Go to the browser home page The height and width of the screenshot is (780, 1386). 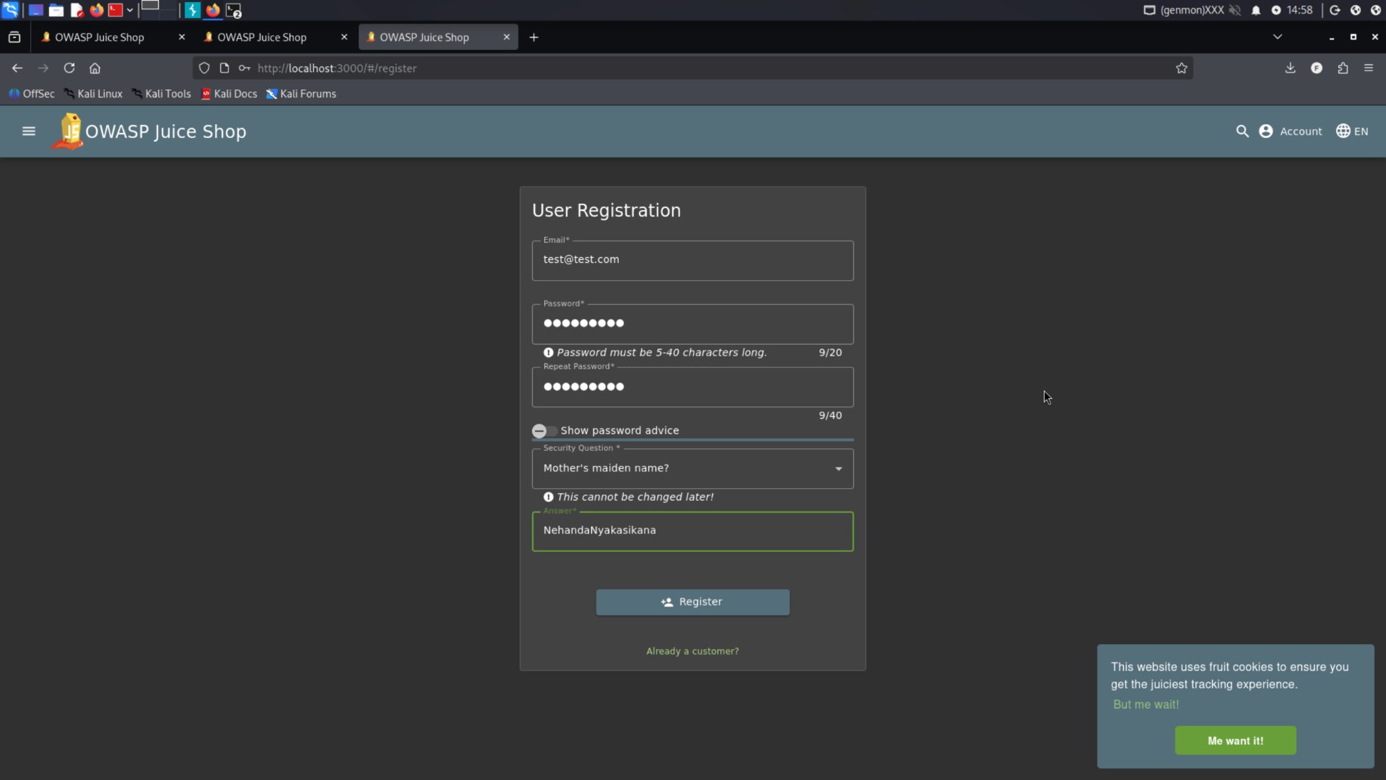click(95, 68)
